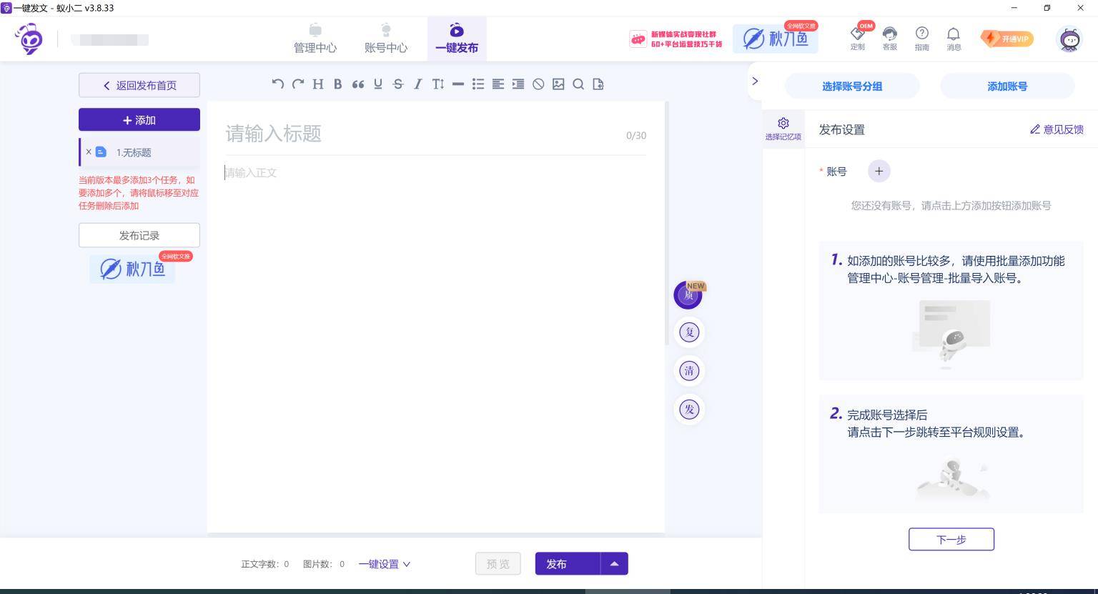Indent the paragraph
1098x594 pixels.
tap(518, 84)
